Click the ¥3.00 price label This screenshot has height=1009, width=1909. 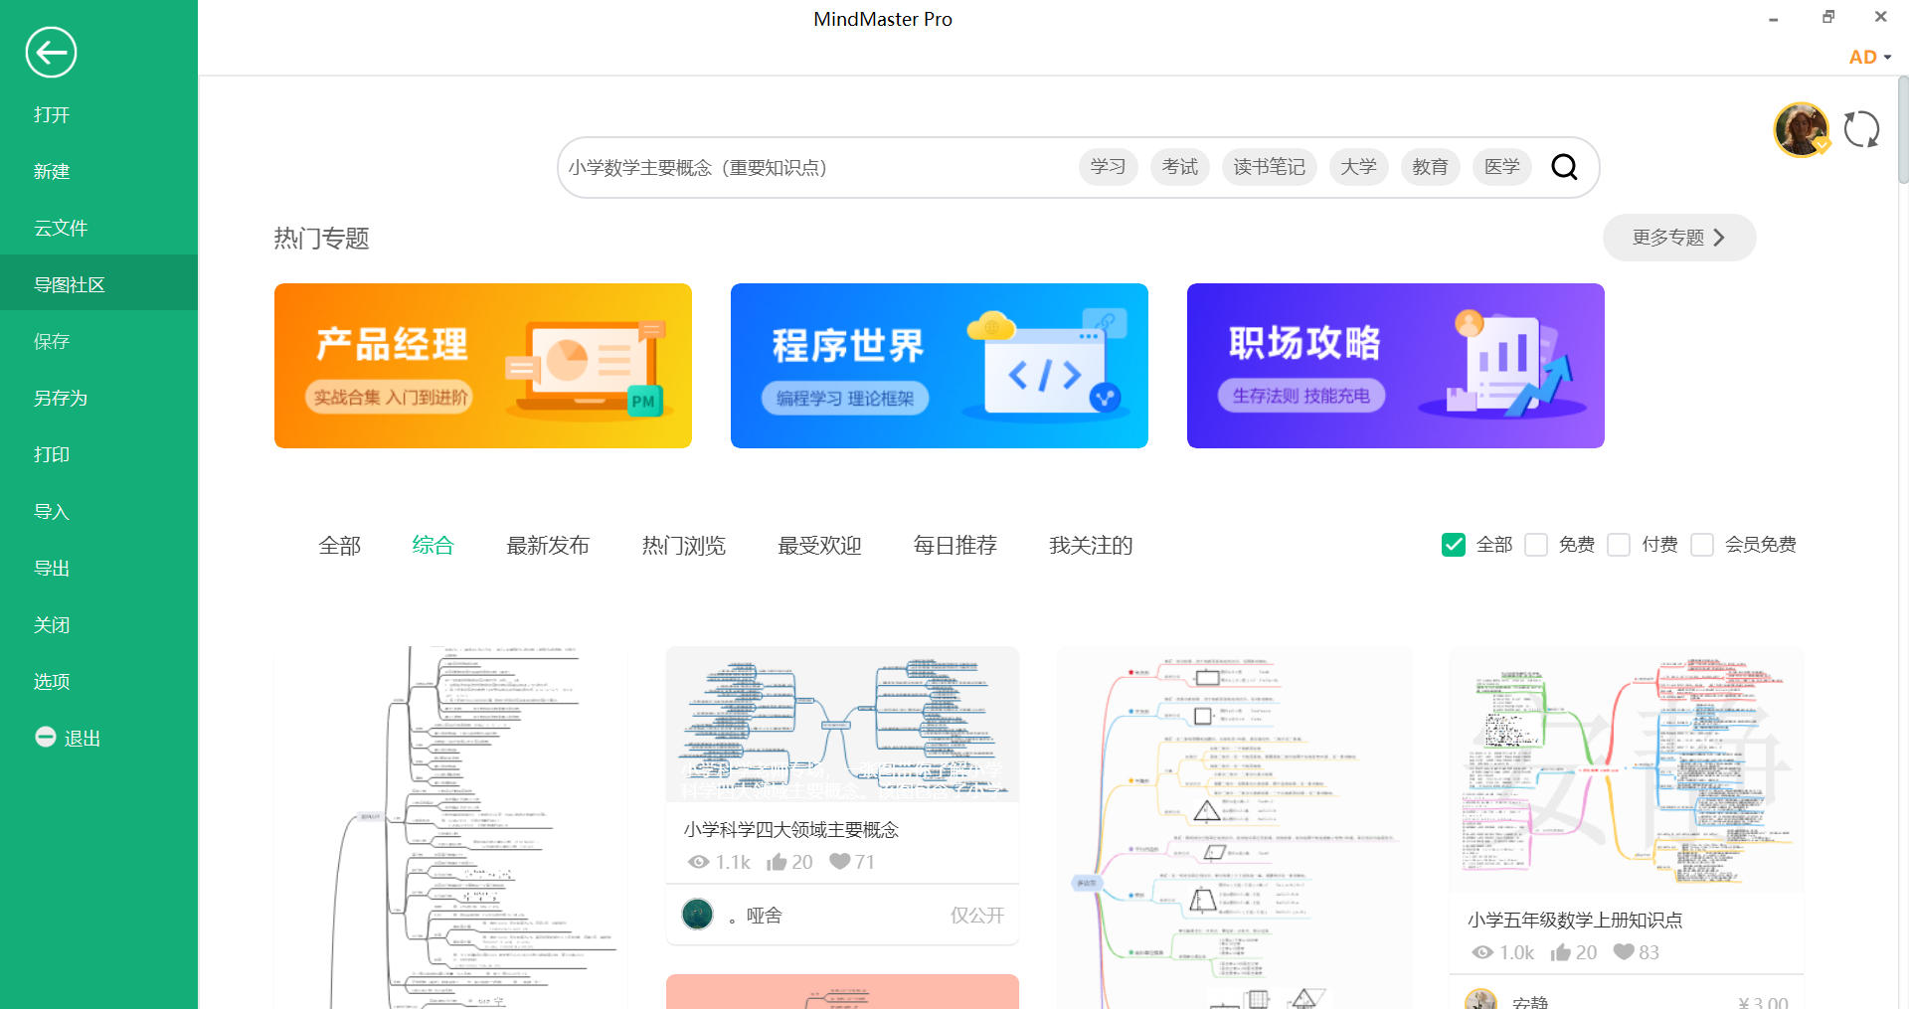1763,1002
